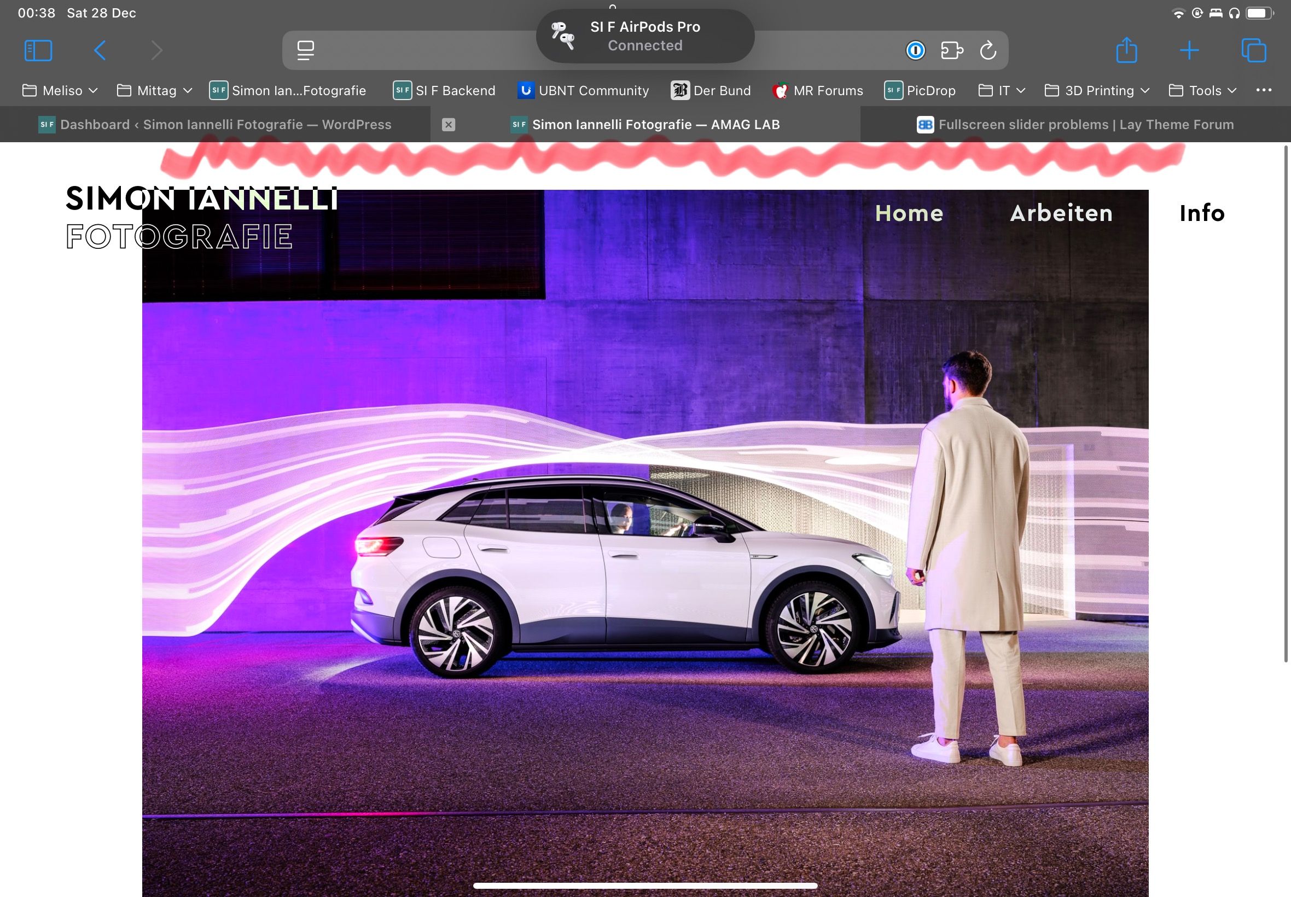Image resolution: width=1291 pixels, height=897 pixels.
Task: Click the page's vertical scrollbar
Action: [x=1286, y=405]
